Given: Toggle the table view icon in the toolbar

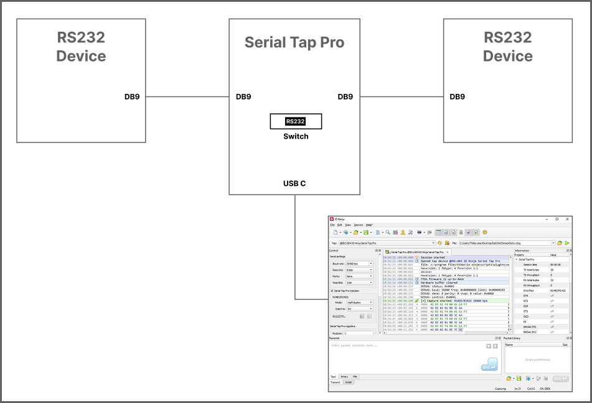Looking at the screenshot, I should click(438, 233).
